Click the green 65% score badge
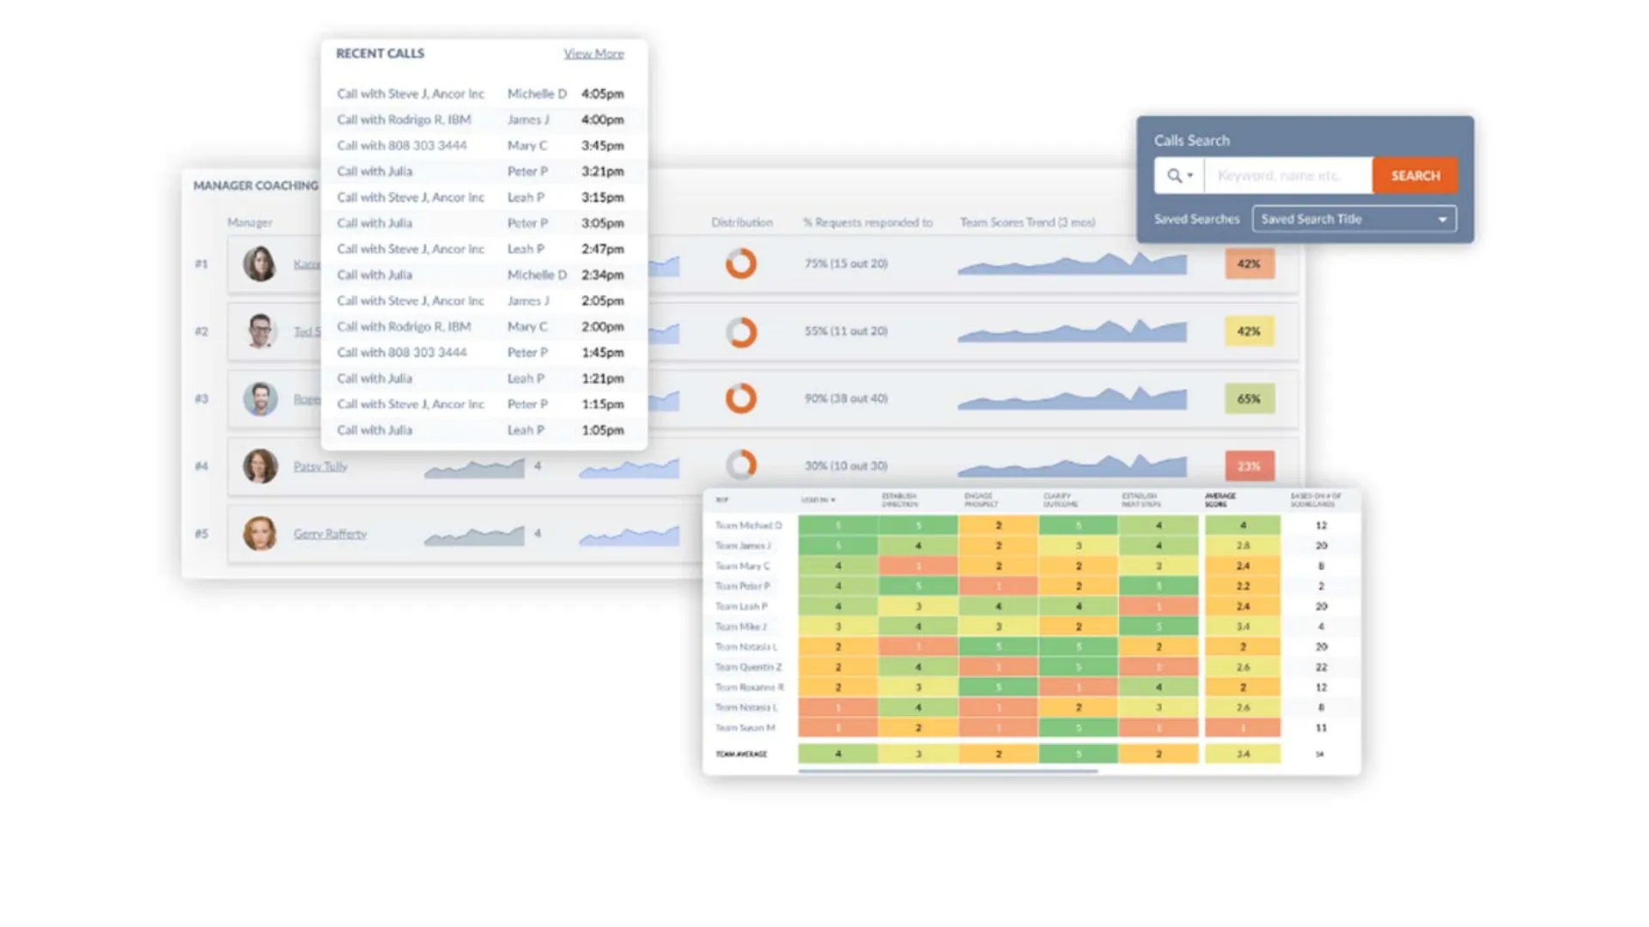The image size is (1649, 927). (1249, 399)
